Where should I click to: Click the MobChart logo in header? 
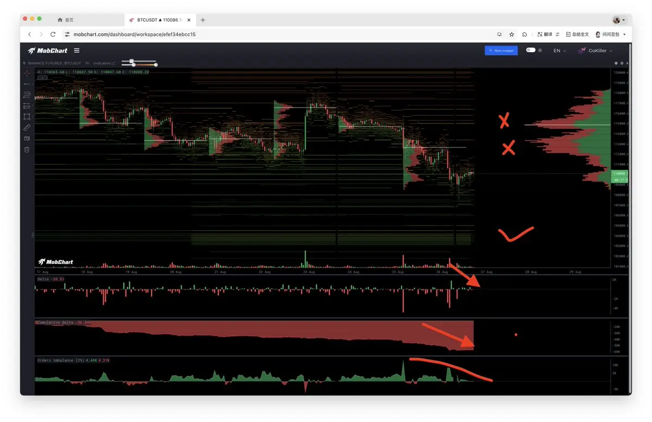(48, 51)
